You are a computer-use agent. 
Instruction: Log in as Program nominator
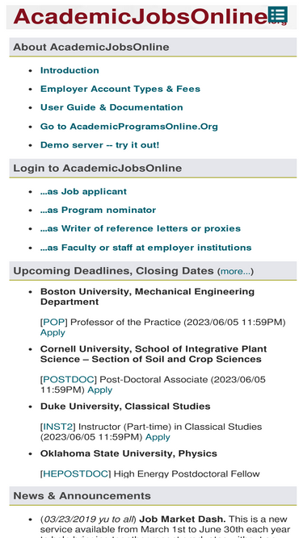point(99,210)
